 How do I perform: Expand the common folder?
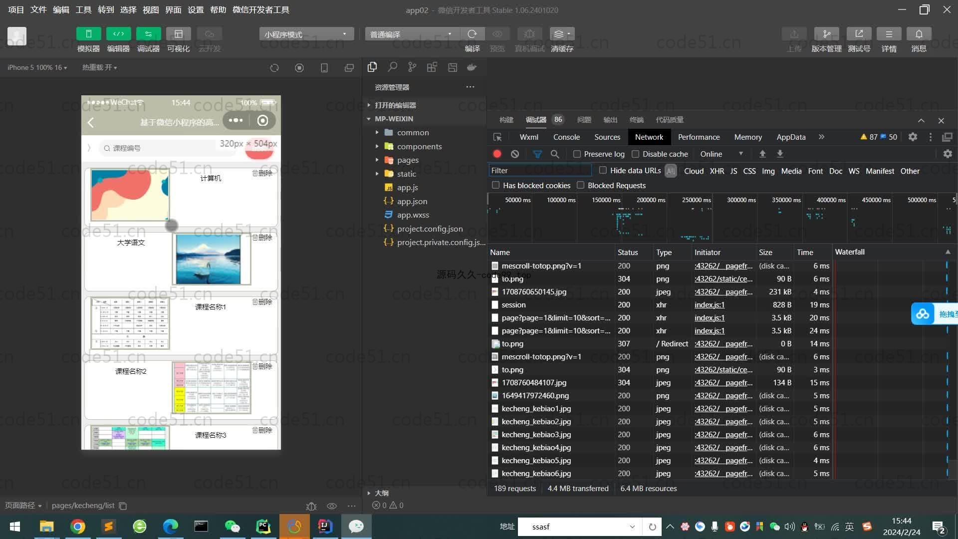[x=378, y=133]
